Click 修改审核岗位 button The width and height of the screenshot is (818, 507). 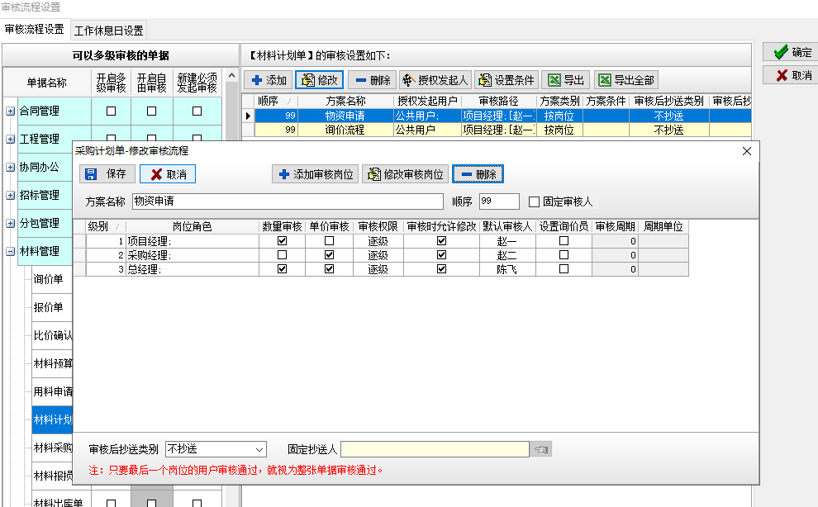coord(405,174)
